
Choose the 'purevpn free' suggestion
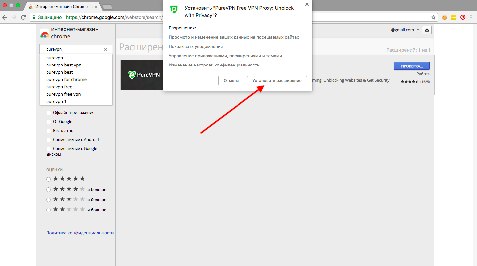point(76,87)
